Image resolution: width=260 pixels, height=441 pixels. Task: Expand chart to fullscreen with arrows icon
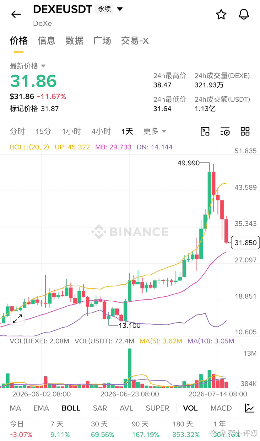click(17, 319)
